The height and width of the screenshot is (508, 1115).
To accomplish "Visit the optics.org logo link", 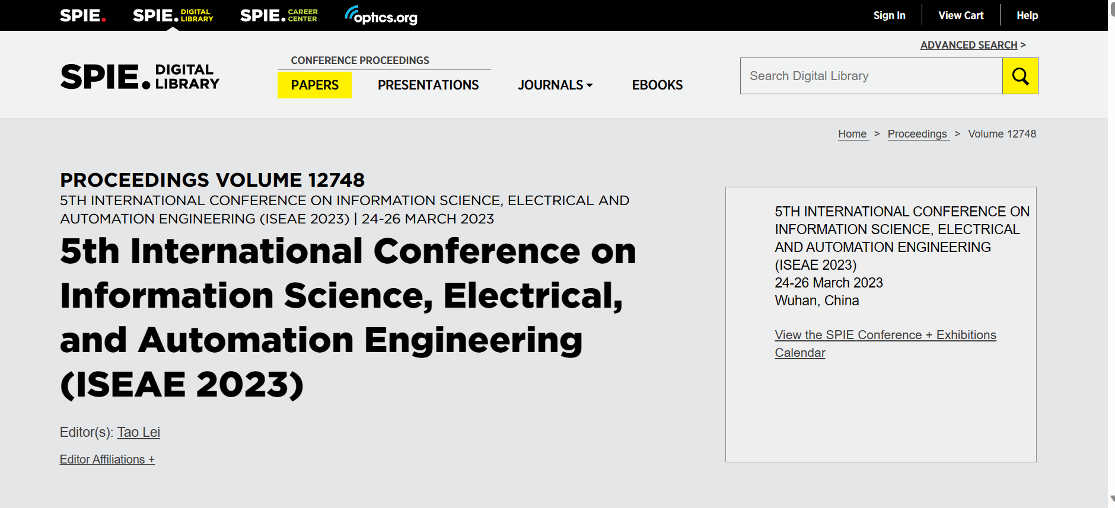I will coord(381,15).
